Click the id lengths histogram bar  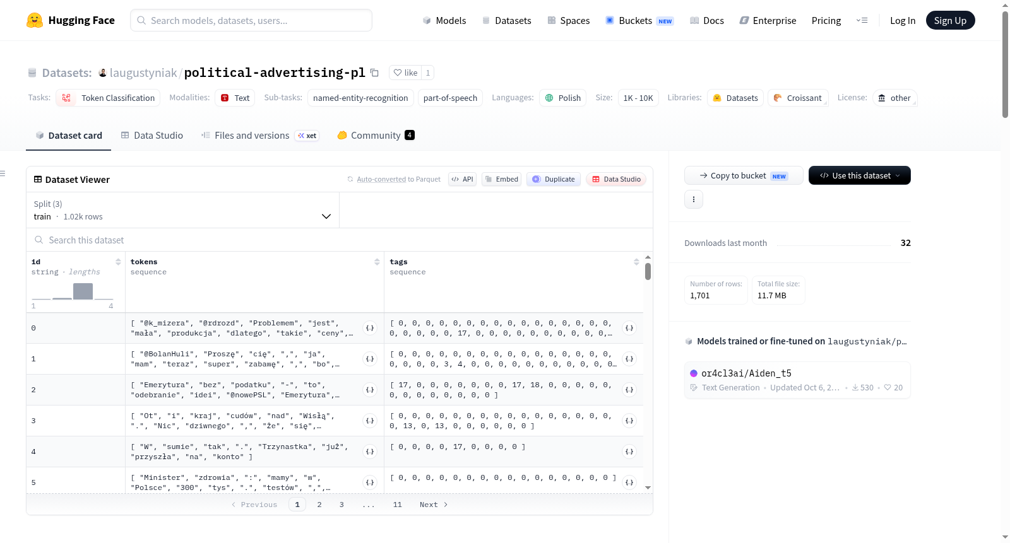pyautogui.click(x=83, y=291)
